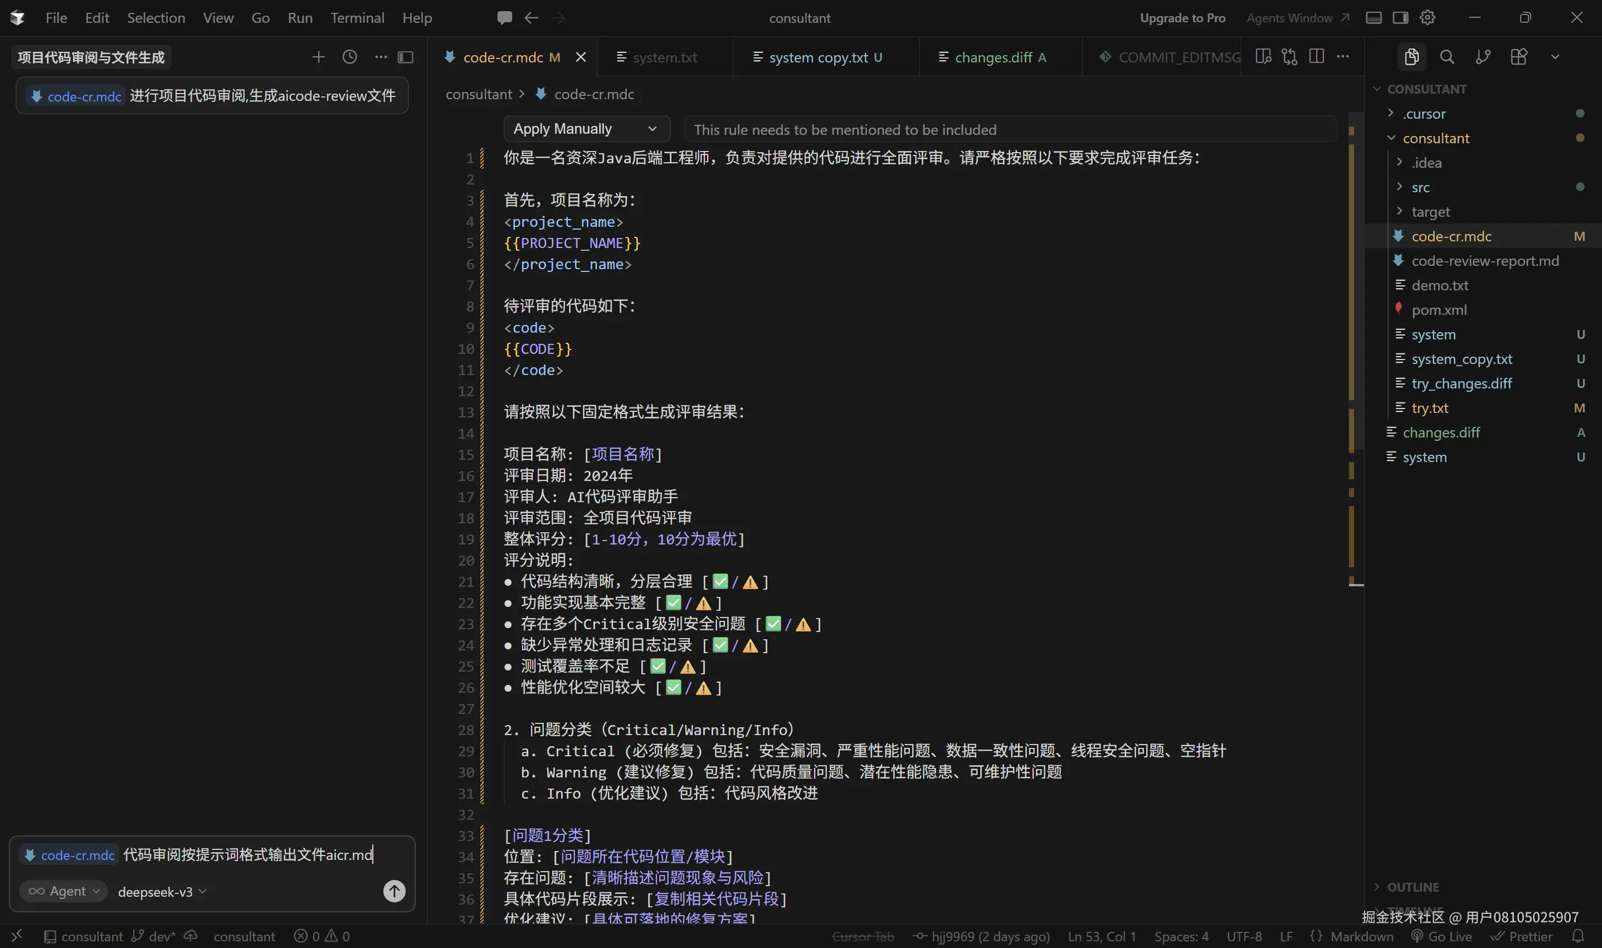Screen dimensions: 1602x948
Task: Open the deepseek-v3 model selector
Action: coord(155,891)
